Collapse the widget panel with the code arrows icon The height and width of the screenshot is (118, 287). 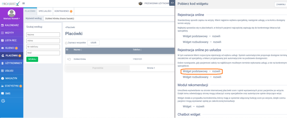[x=172, y=3]
